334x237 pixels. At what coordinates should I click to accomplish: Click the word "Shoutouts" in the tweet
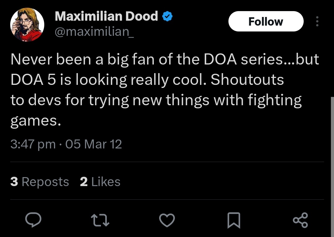247,80
